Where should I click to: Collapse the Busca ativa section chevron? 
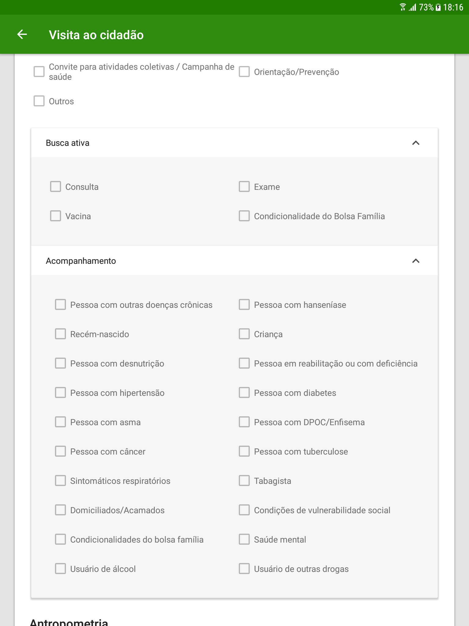(x=416, y=143)
